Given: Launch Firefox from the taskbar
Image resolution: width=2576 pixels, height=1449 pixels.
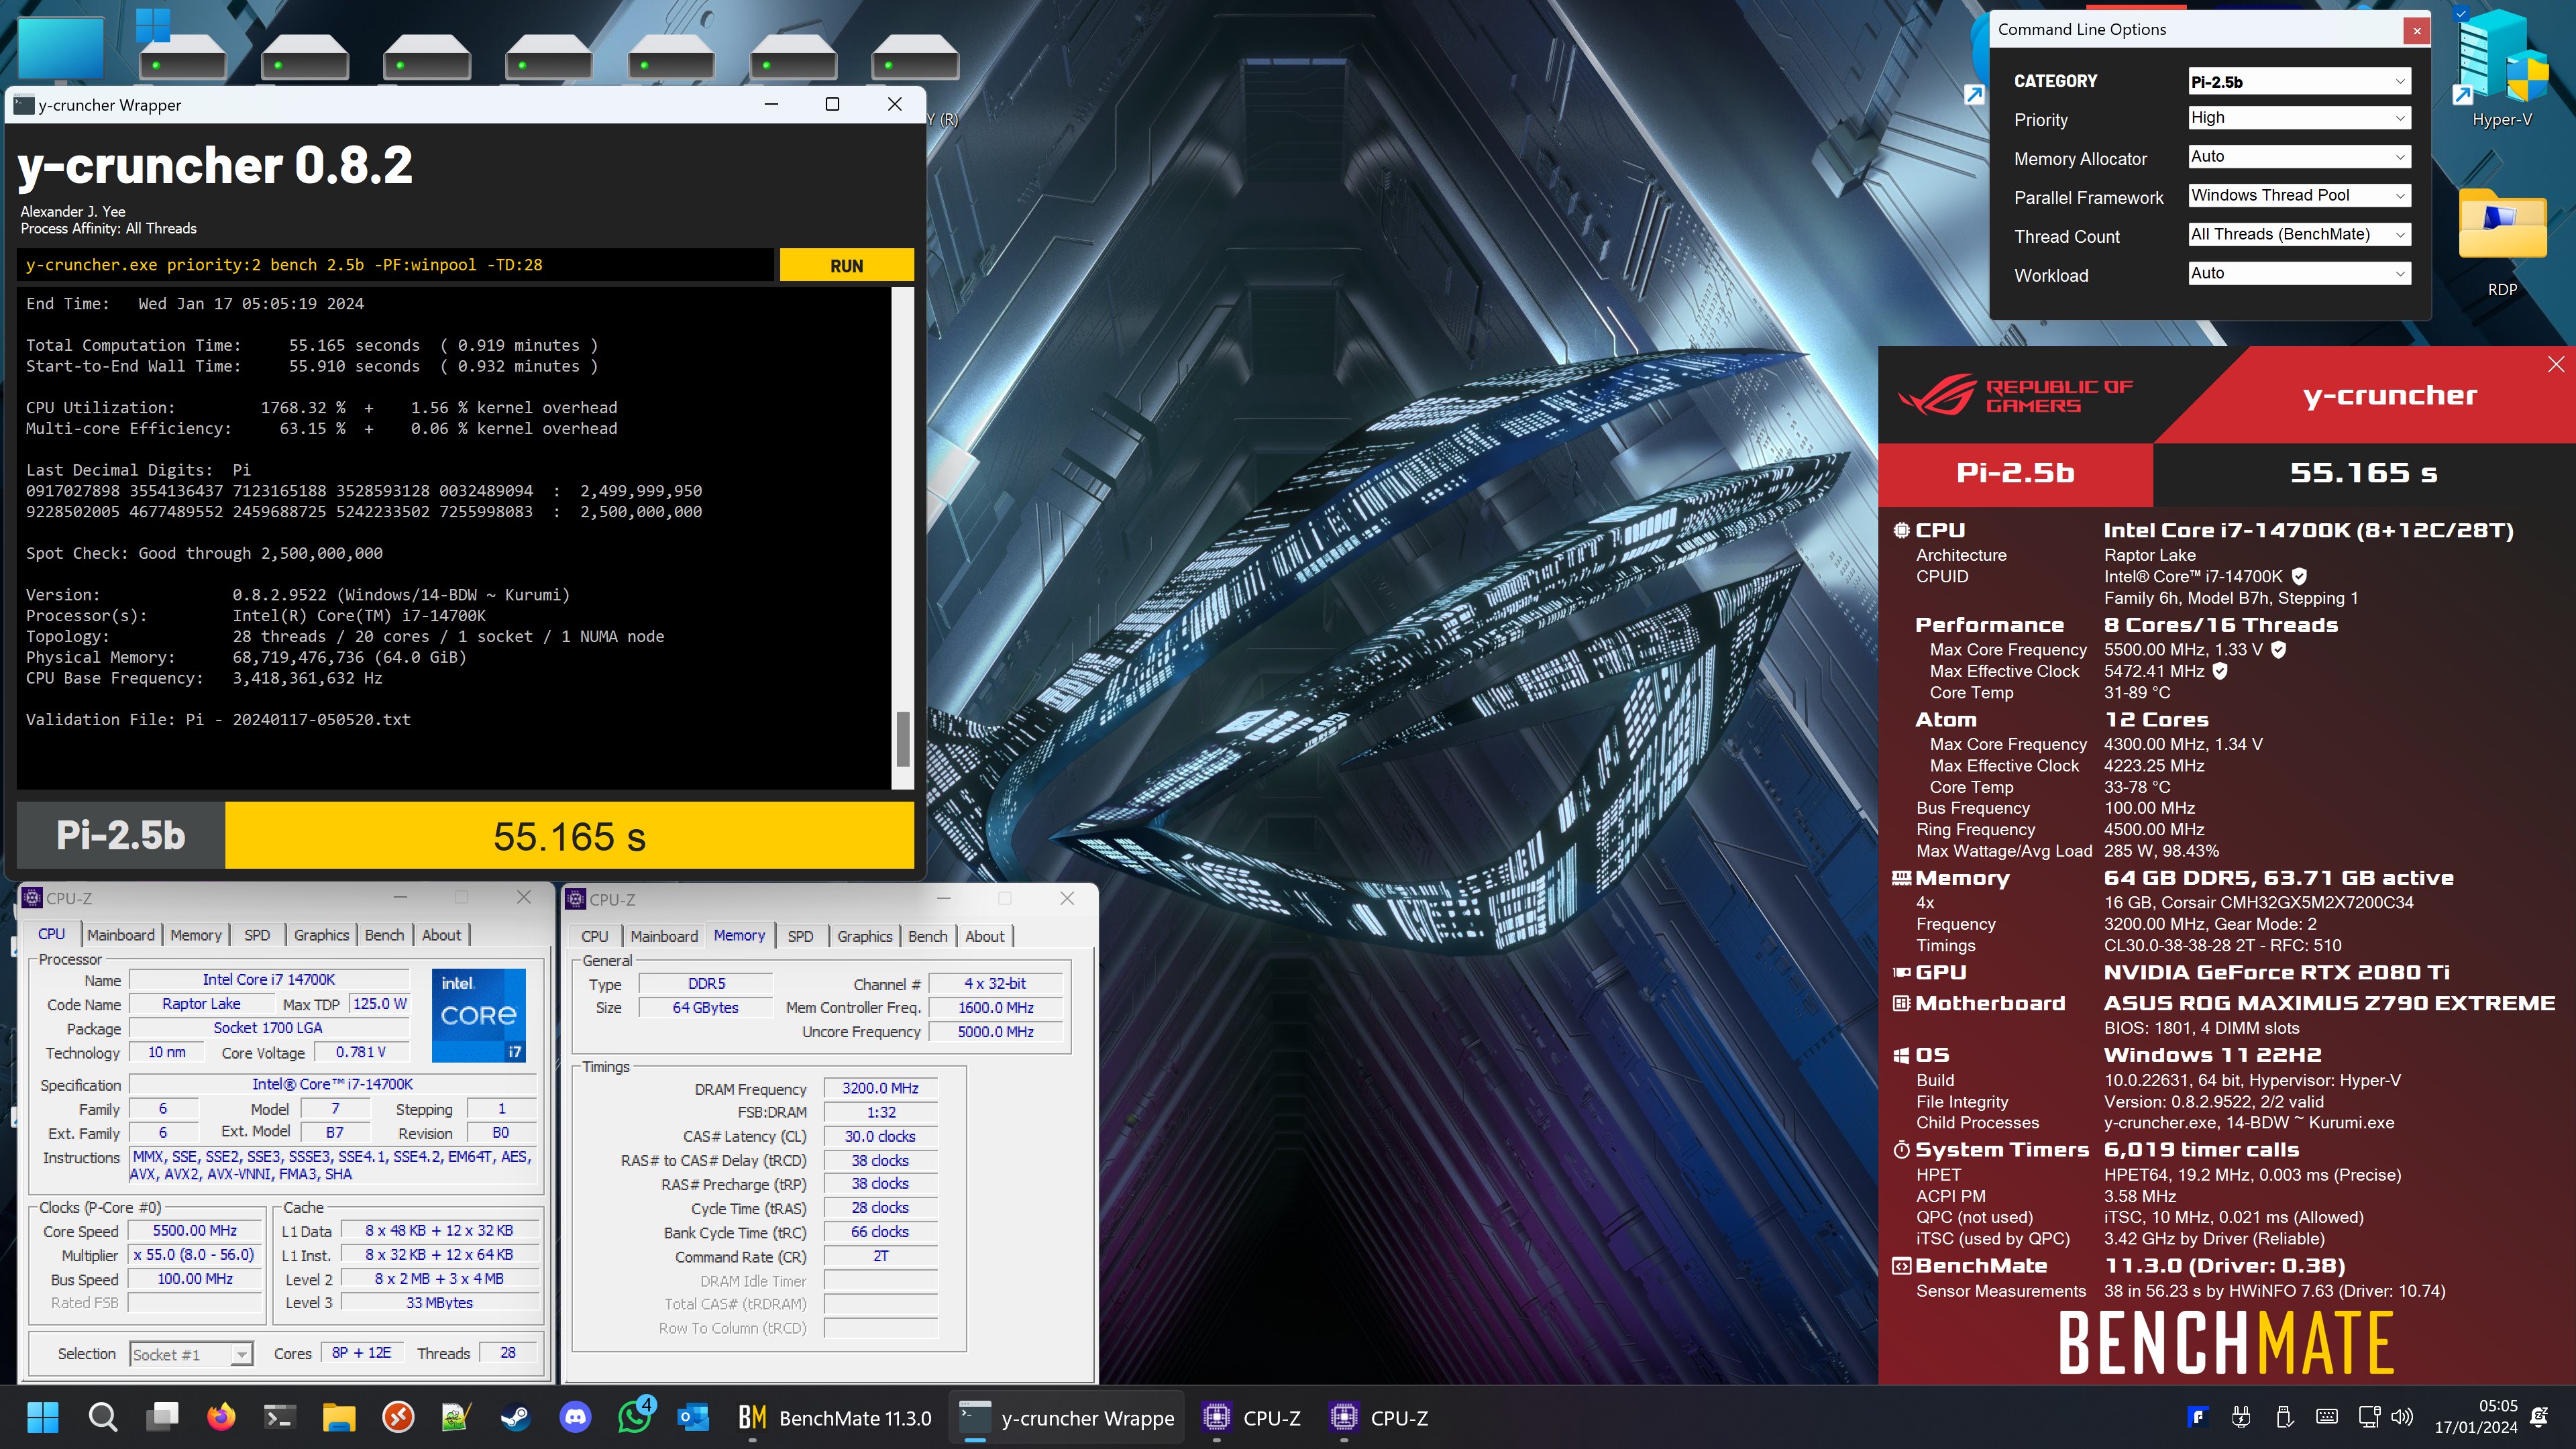Looking at the screenshot, I should click(x=221, y=1417).
